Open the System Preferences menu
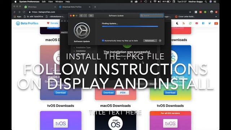The height and width of the screenshot is (130, 231). 29,1
